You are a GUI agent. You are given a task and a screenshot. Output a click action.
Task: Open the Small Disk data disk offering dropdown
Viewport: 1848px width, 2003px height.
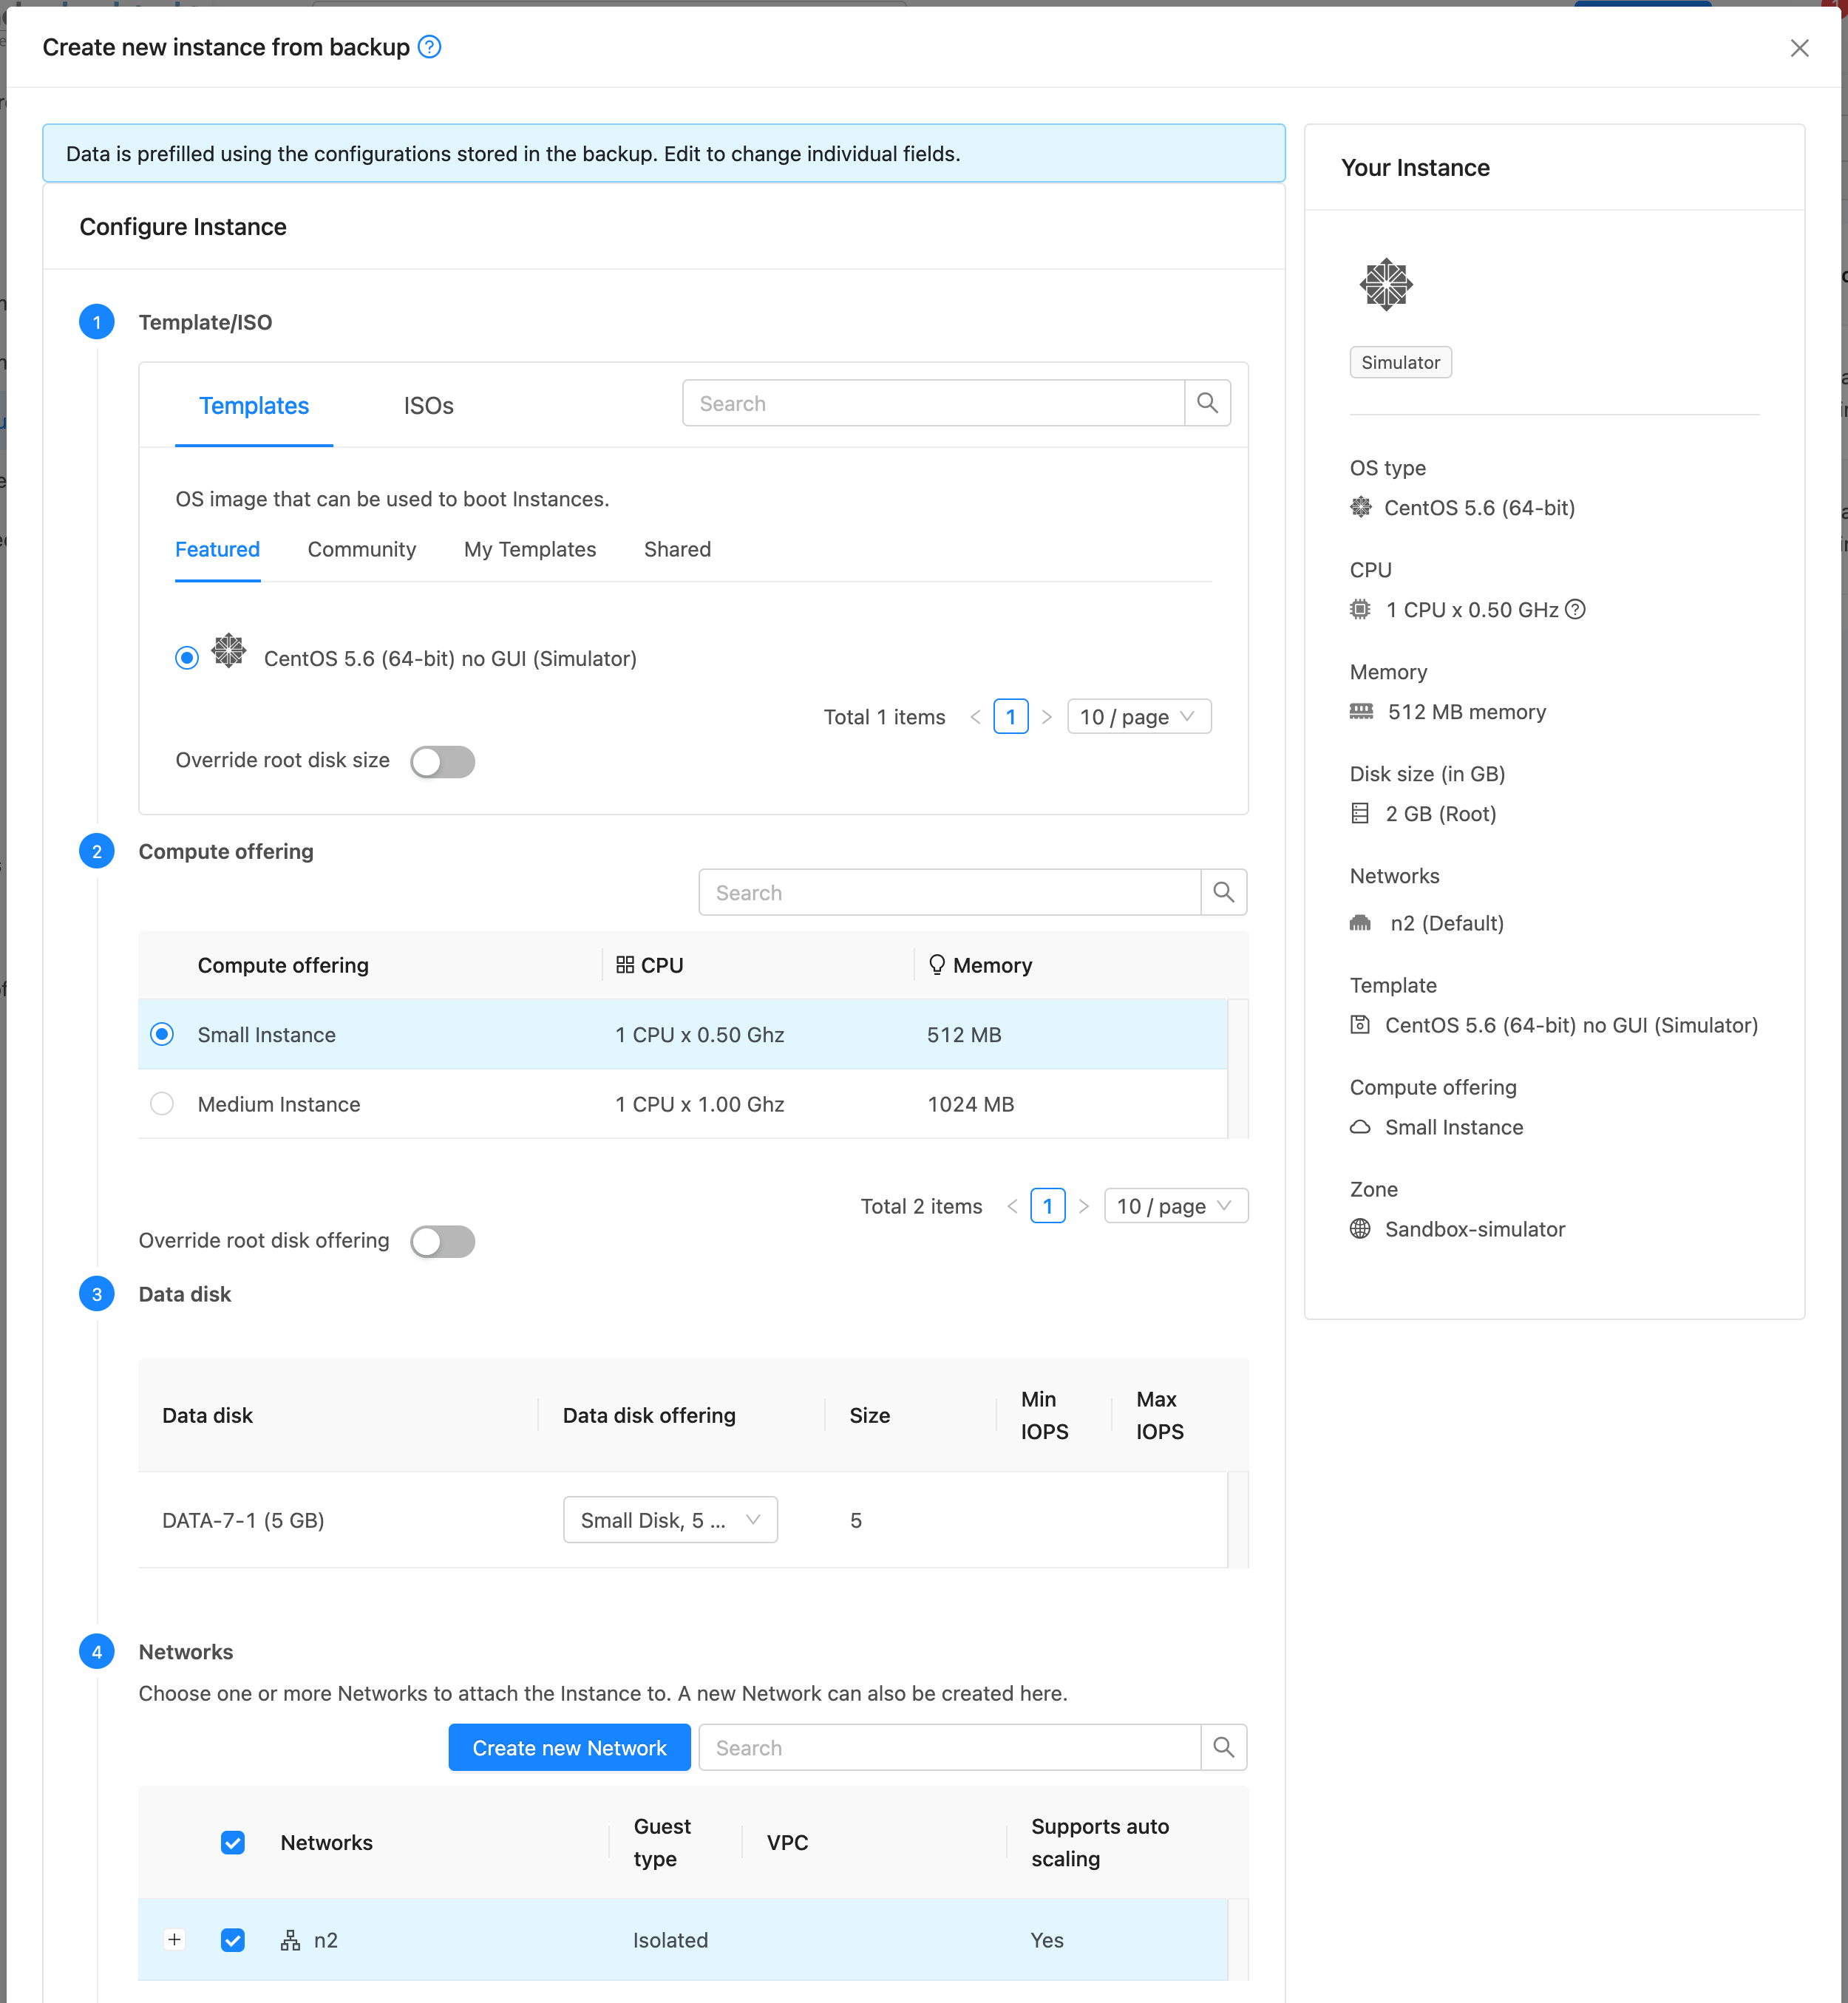click(x=670, y=1519)
